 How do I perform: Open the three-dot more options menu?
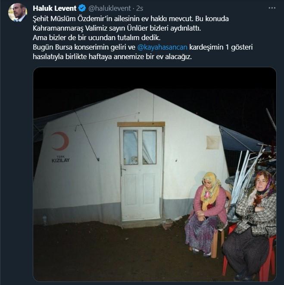(272, 8)
